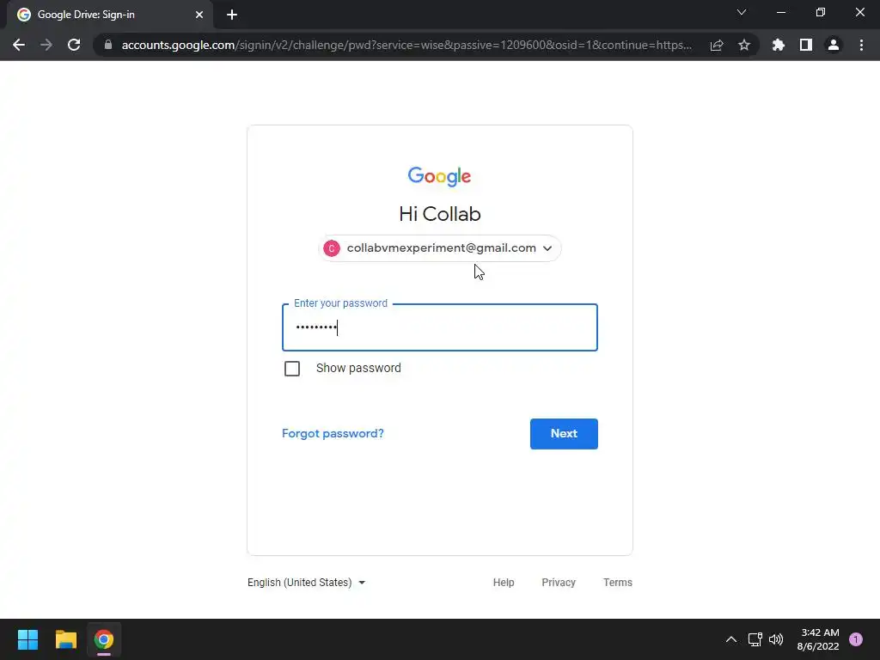Enable the Show password checkbox
Image resolution: width=880 pixels, height=660 pixels.
[x=292, y=369]
